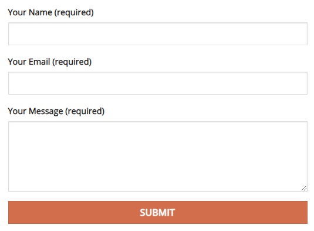Viewport: 314px width, 231px height.
Task: Click the white SUBMIT text
Action: [157, 213]
